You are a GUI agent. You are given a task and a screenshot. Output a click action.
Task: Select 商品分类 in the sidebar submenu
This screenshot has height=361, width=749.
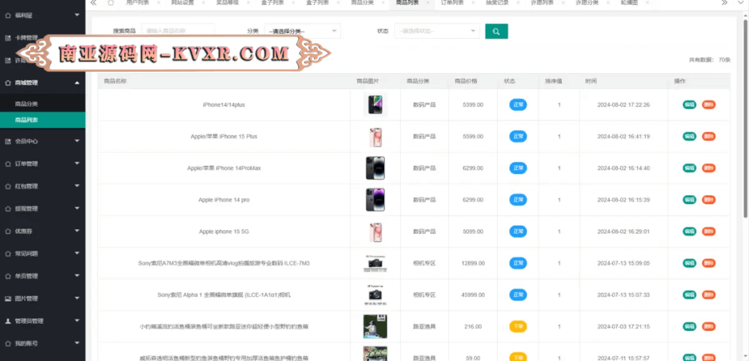tap(27, 104)
